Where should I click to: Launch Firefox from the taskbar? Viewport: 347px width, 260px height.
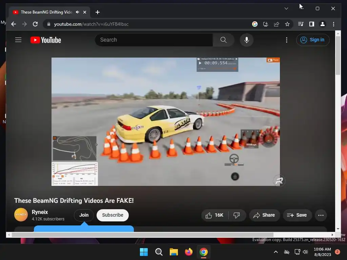[x=188, y=252]
